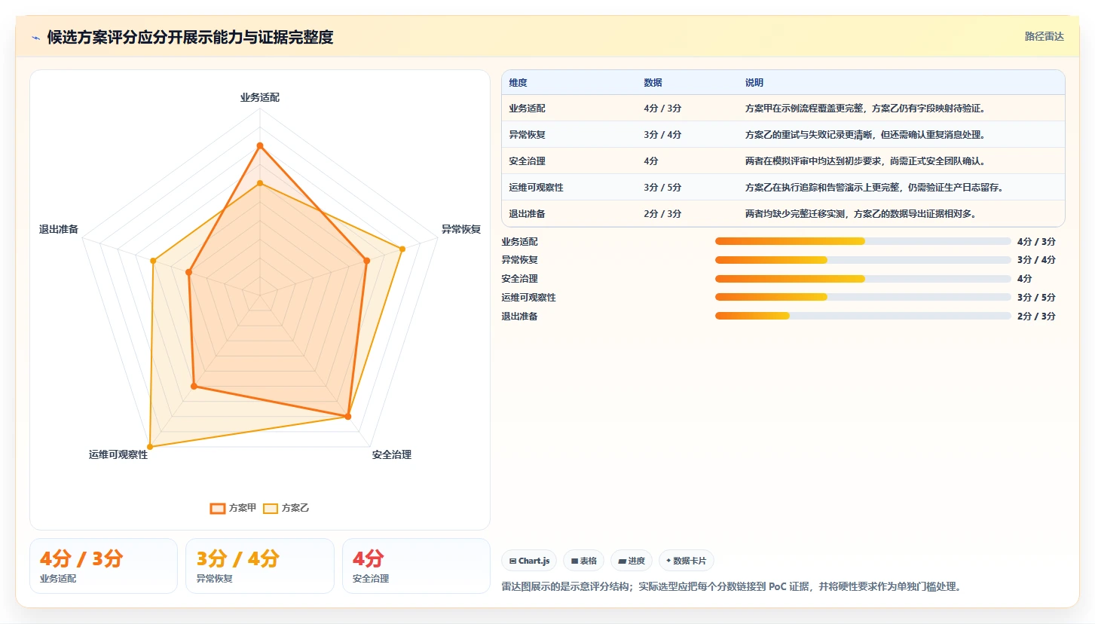Click the 异常恢复 label in the progress list
The width and height of the screenshot is (1095, 624).
point(520,260)
